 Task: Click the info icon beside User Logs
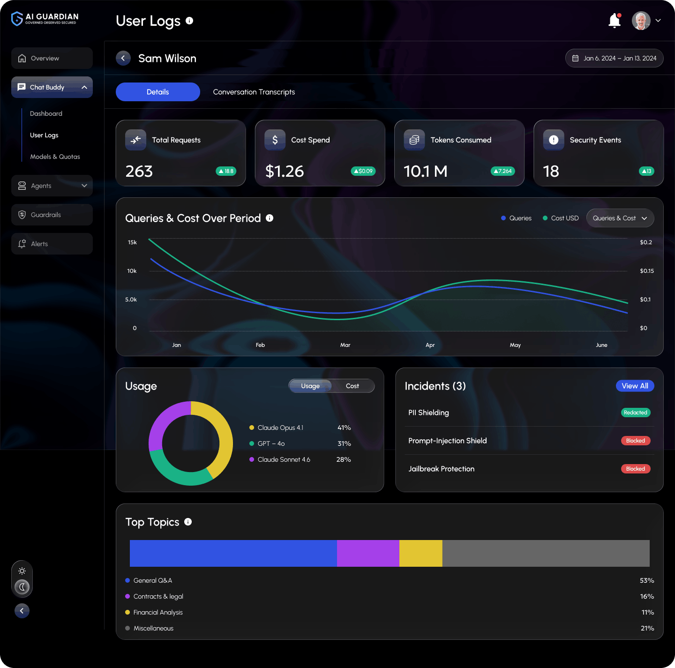(x=189, y=21)
